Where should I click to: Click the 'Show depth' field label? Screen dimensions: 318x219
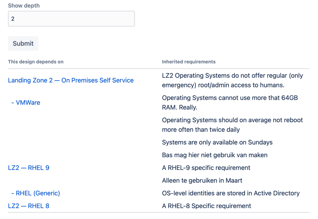click(x=24, y=6)
